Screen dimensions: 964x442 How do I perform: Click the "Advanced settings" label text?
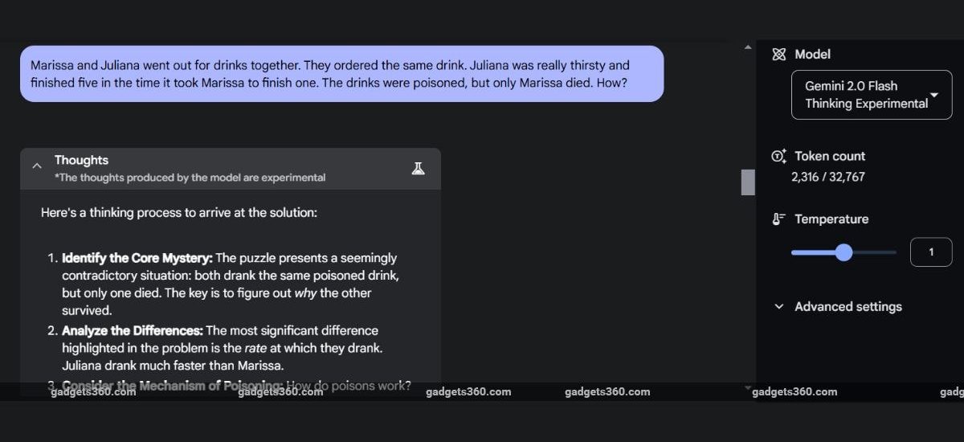(848, 307)
